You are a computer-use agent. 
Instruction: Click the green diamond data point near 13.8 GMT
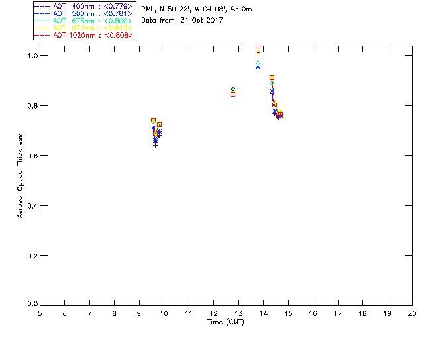(x=258, y=63)
